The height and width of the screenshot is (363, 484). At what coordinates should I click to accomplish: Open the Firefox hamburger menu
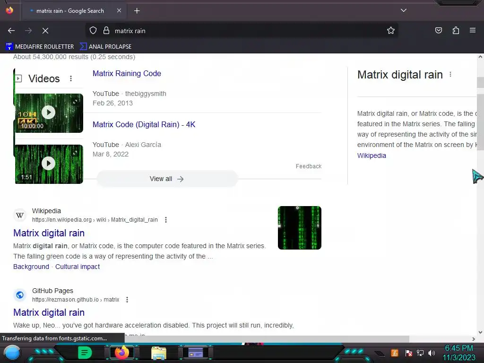click(472, 30)
